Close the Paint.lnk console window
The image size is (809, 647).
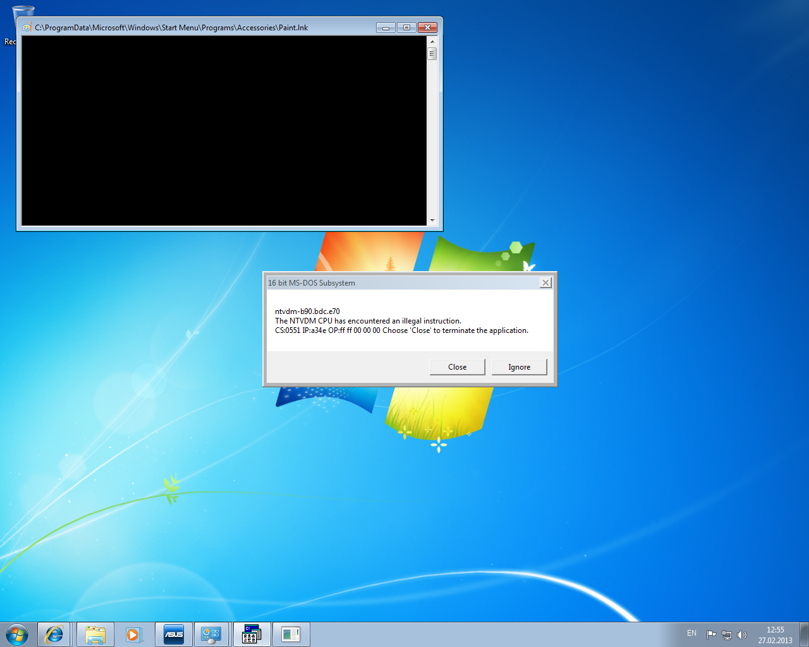coord(427,27)
